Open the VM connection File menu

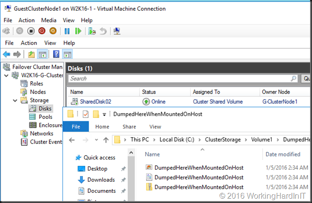pos(8,20)
